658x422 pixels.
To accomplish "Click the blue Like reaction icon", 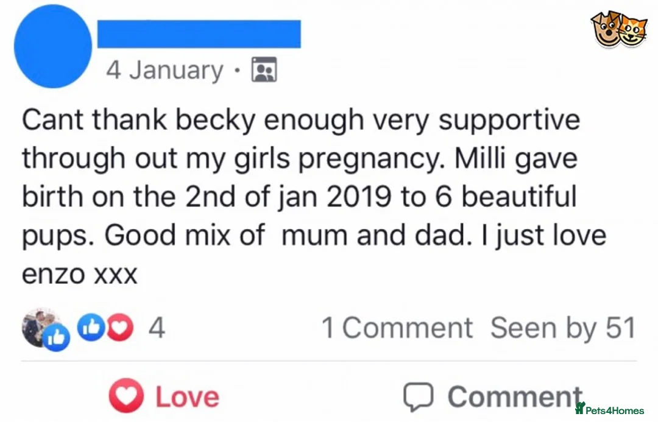I will tap(89, 329).
